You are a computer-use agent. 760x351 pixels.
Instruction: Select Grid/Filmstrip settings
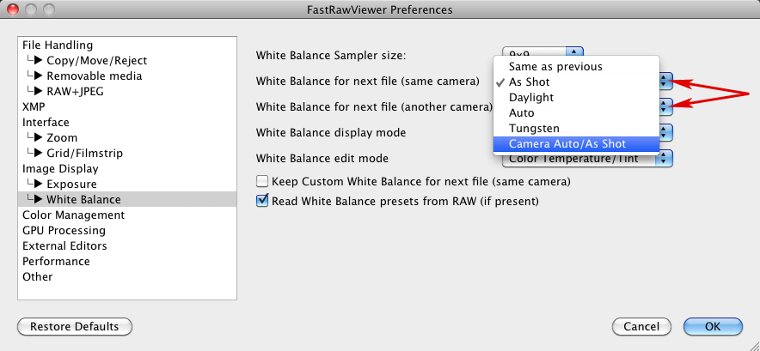[x=84, y=153]
